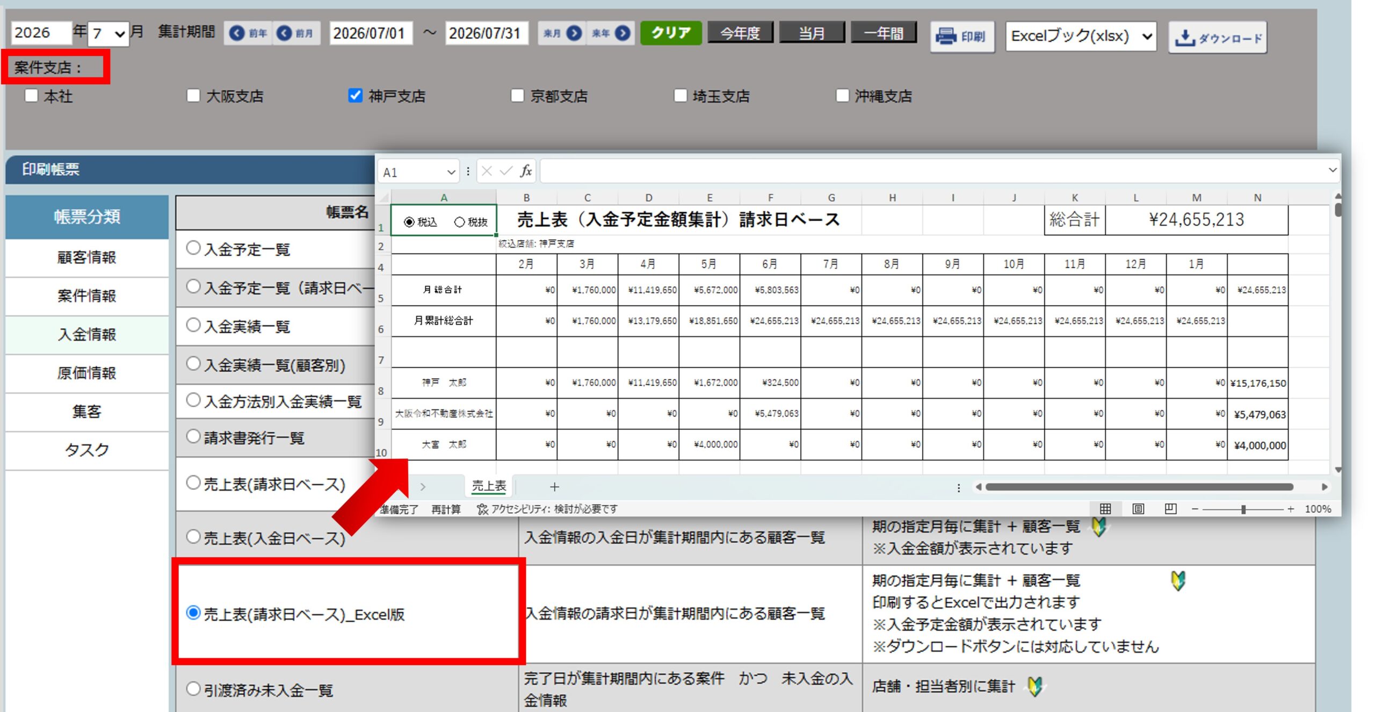Screen dimensions: 1375x712
Task: Check the 埼玉支店 checkbox
Action: pos(680,96)
